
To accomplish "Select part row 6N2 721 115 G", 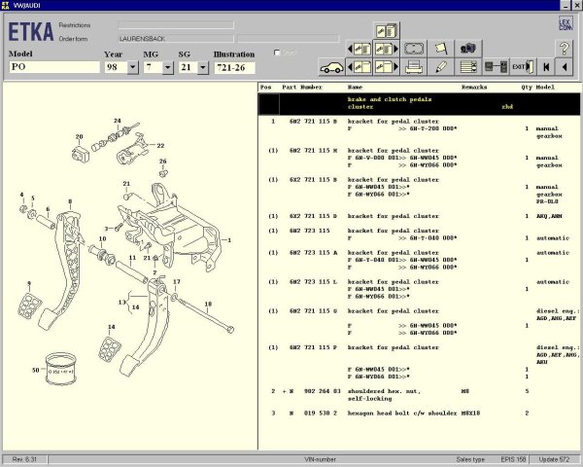I will [419, 322].
